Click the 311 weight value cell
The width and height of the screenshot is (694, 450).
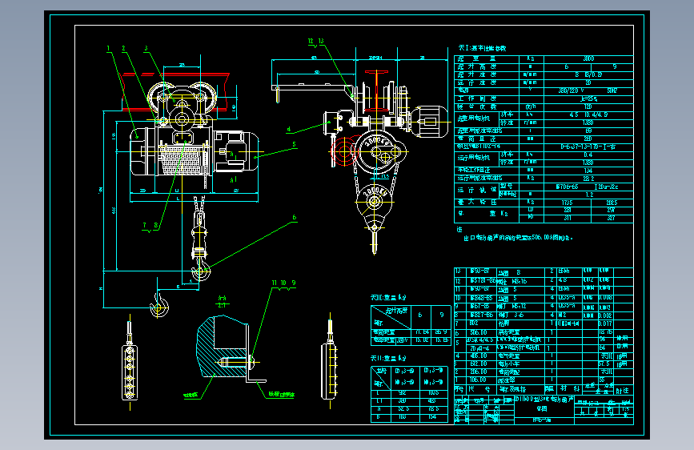[x=568, y=219]
